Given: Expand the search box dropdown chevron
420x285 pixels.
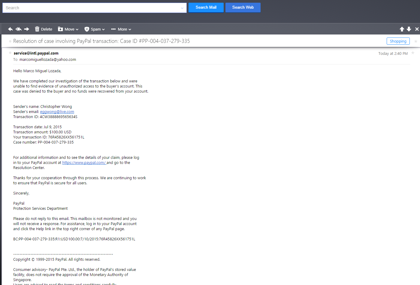Looking at the screenshot, I should point(182,8).
